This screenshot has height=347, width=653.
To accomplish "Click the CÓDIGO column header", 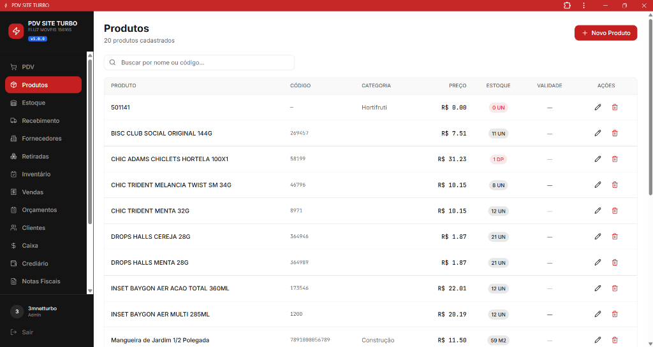I will tap(300, 85).
